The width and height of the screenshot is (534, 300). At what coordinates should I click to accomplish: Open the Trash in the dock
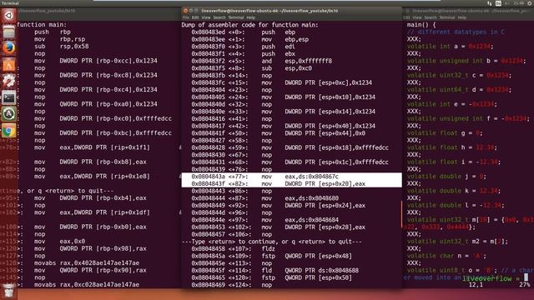9,291
